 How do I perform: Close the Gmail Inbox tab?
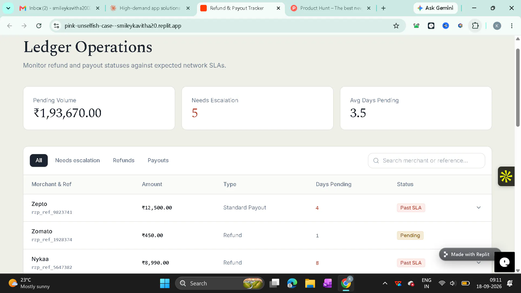coord(98,8)
